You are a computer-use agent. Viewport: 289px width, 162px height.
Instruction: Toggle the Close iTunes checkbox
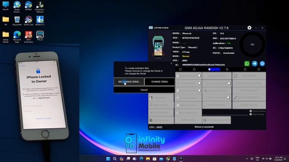click(251, 114)
